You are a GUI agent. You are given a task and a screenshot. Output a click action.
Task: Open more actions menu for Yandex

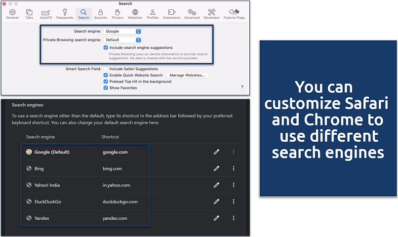pos(234,218)
